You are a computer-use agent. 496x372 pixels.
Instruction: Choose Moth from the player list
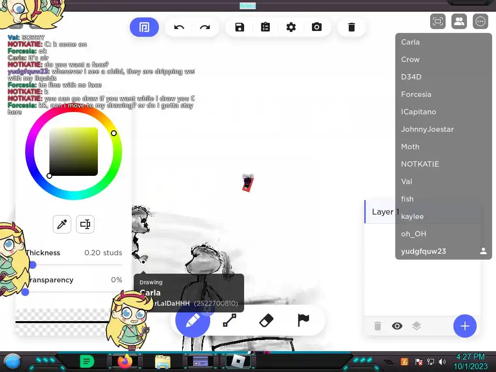pos(444,146)
